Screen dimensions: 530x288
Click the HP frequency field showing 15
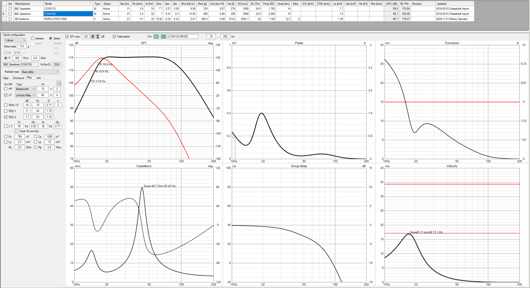tap(43, 89)
